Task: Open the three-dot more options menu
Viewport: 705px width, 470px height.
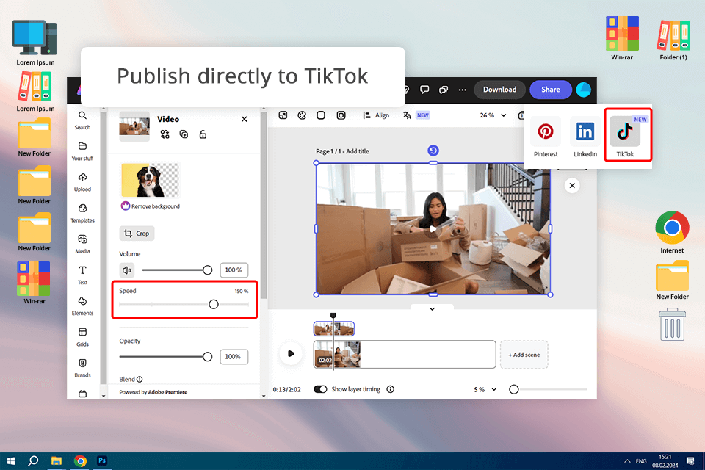Action: pos(462,90)
